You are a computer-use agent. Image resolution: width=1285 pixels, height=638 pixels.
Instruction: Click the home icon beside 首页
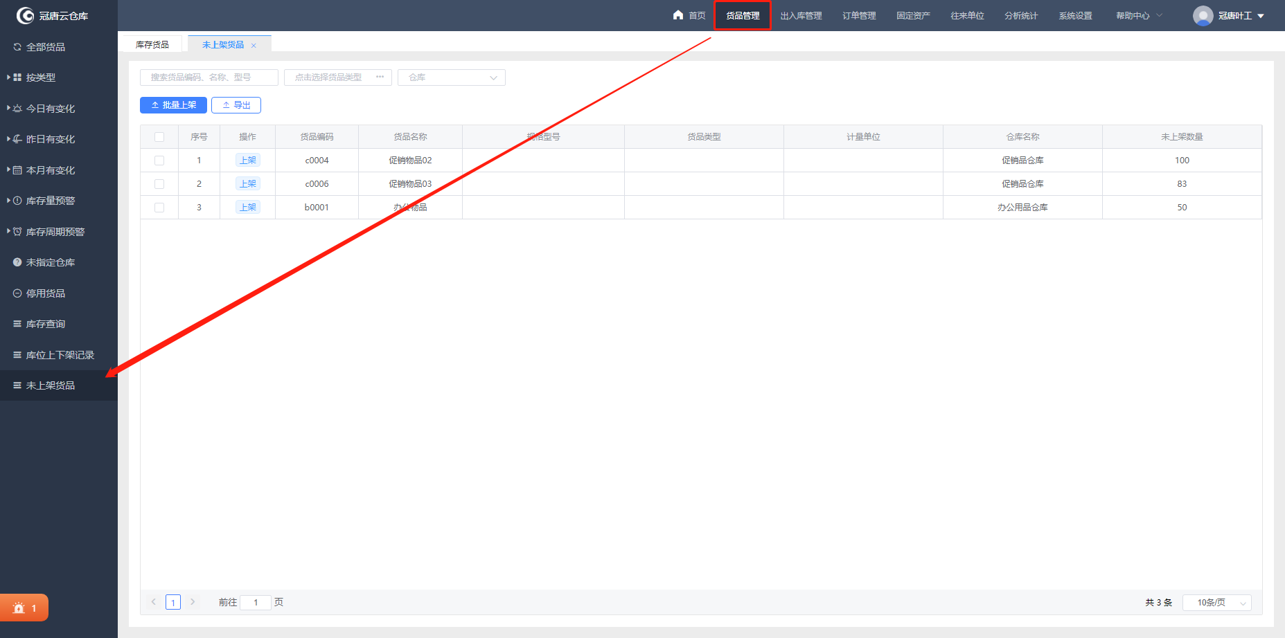pyautogui.click(x=678, y=15)
